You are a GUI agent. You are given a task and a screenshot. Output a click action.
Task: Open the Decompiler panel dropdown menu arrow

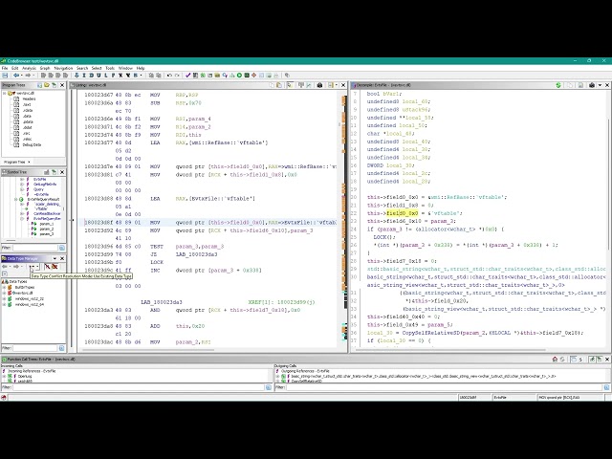pyautogui.click(x=600, y=85)
